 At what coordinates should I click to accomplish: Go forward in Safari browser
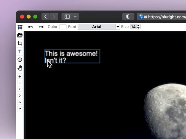[54, 17]
